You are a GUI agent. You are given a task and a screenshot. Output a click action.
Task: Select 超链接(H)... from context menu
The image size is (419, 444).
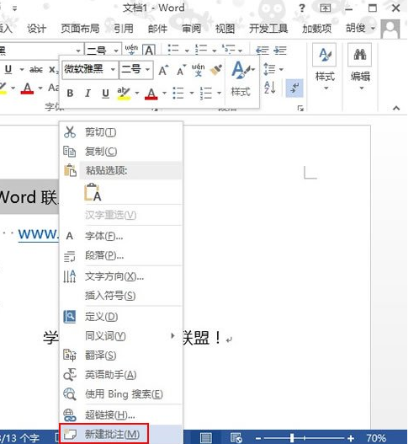(120, 415)
